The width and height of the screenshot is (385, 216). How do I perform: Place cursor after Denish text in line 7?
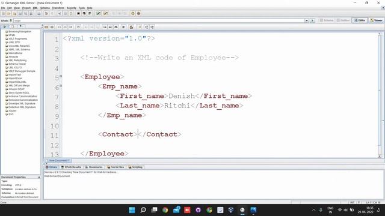(x=195, y=96)
